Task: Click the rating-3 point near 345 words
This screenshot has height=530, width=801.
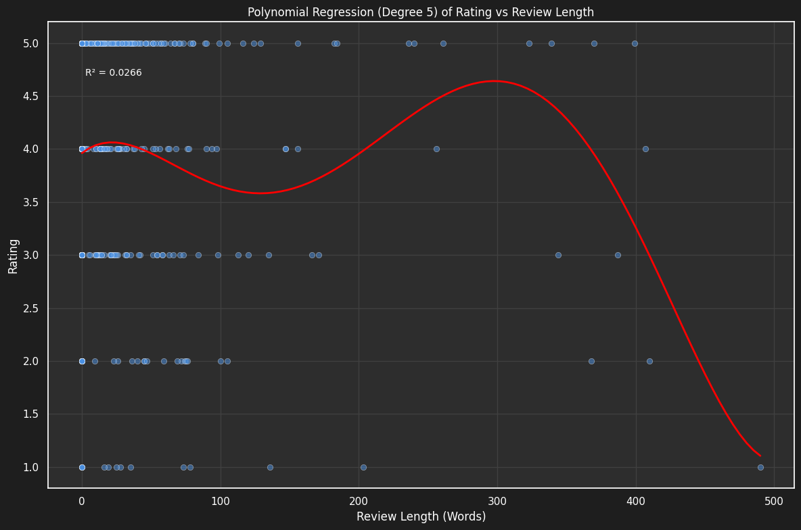Action: [x=558, y=255]
